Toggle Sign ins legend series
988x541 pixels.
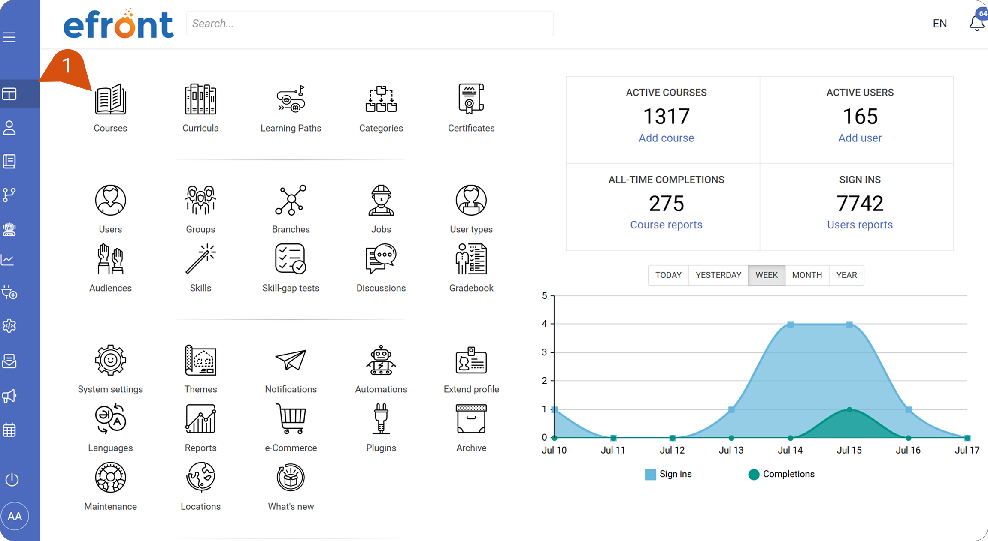click(668, 474)
